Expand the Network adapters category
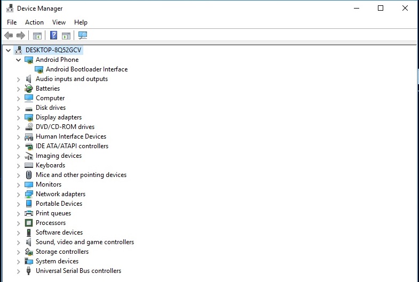Screen dimensions: 419x282 point(18,194)
